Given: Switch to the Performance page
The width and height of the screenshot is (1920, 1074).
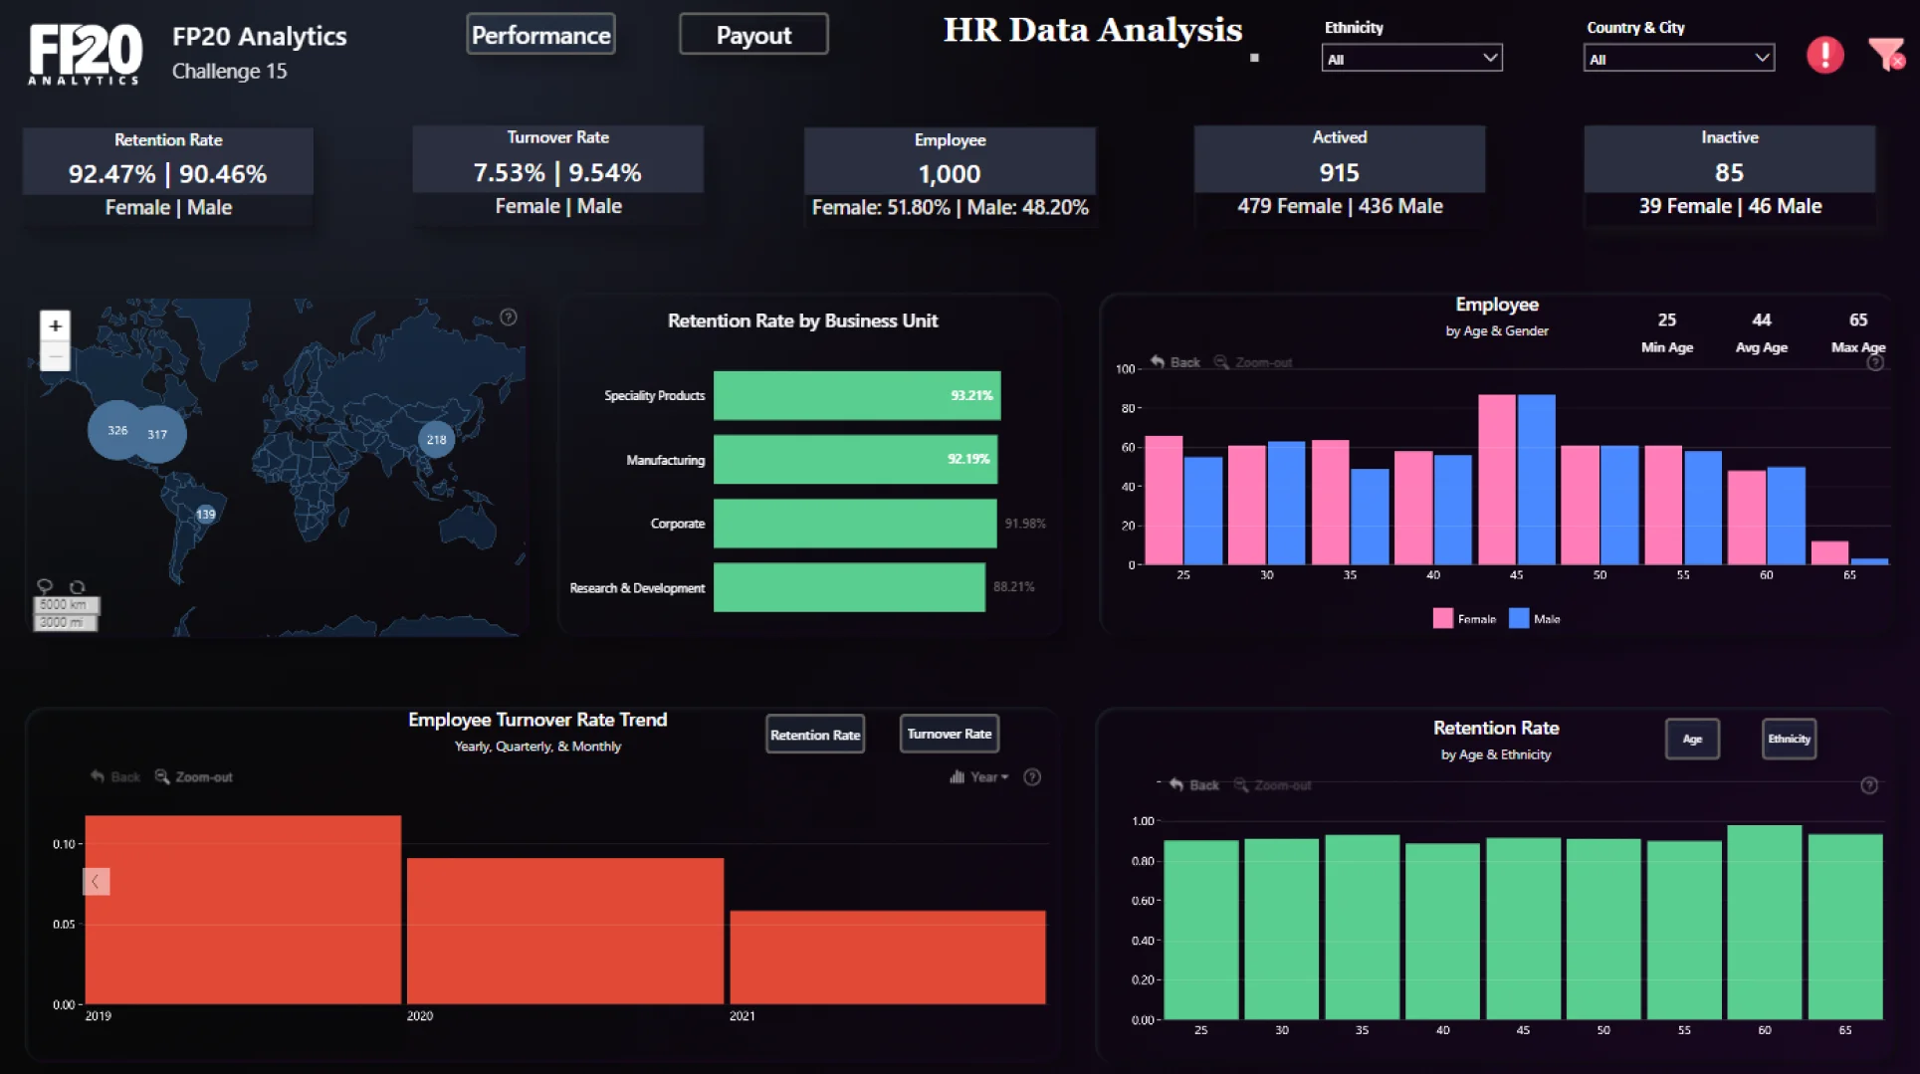Looking at the screenshot, I should (540, 35).
